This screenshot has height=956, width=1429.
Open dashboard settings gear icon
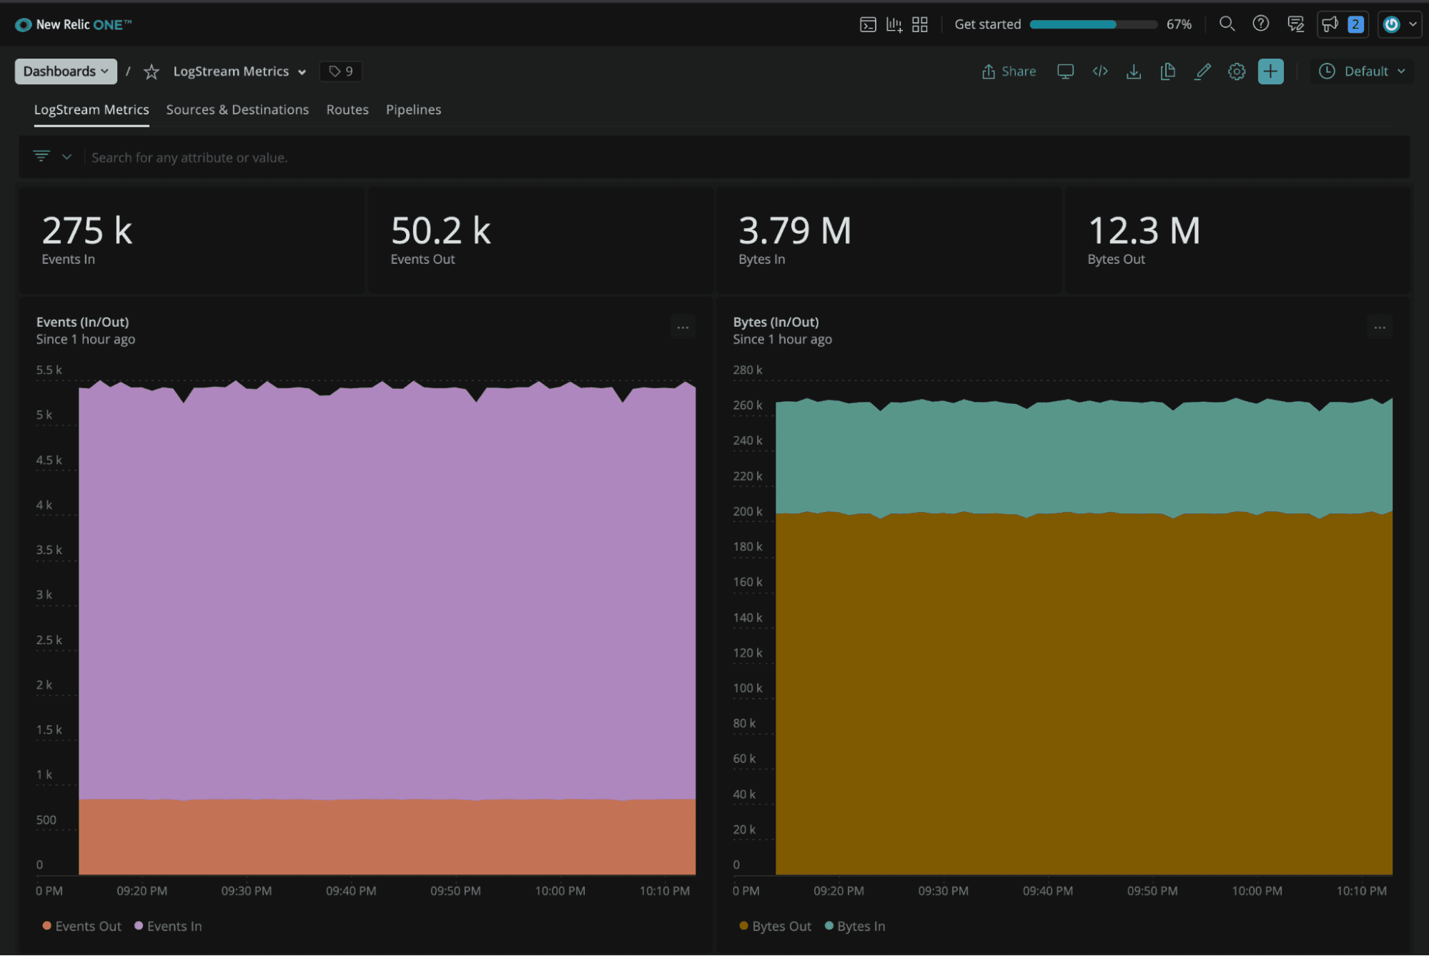pos(1237,72)
